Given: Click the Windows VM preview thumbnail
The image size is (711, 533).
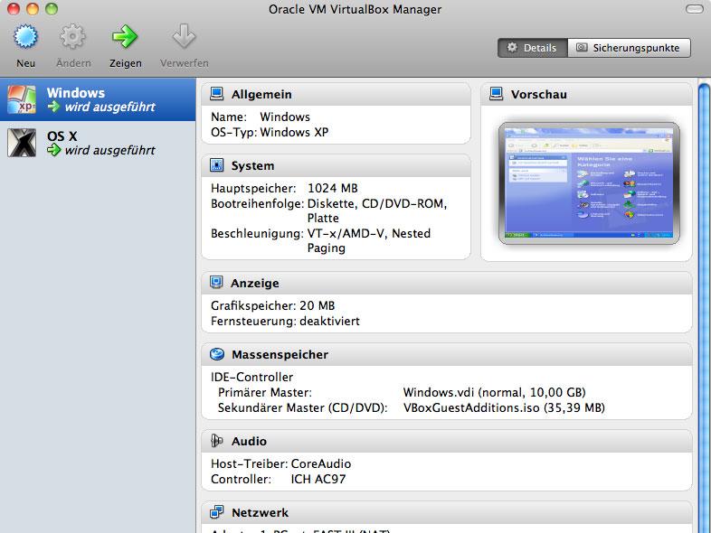Looking at the screenshot, I should pyautogui.click(x=589, y=183).
